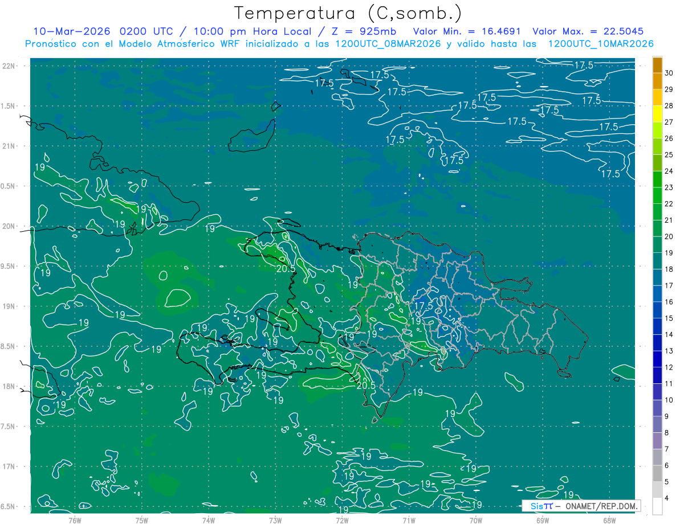
Task: Click the "75W" longitude axis label
Action: click(x=141, y=520)
